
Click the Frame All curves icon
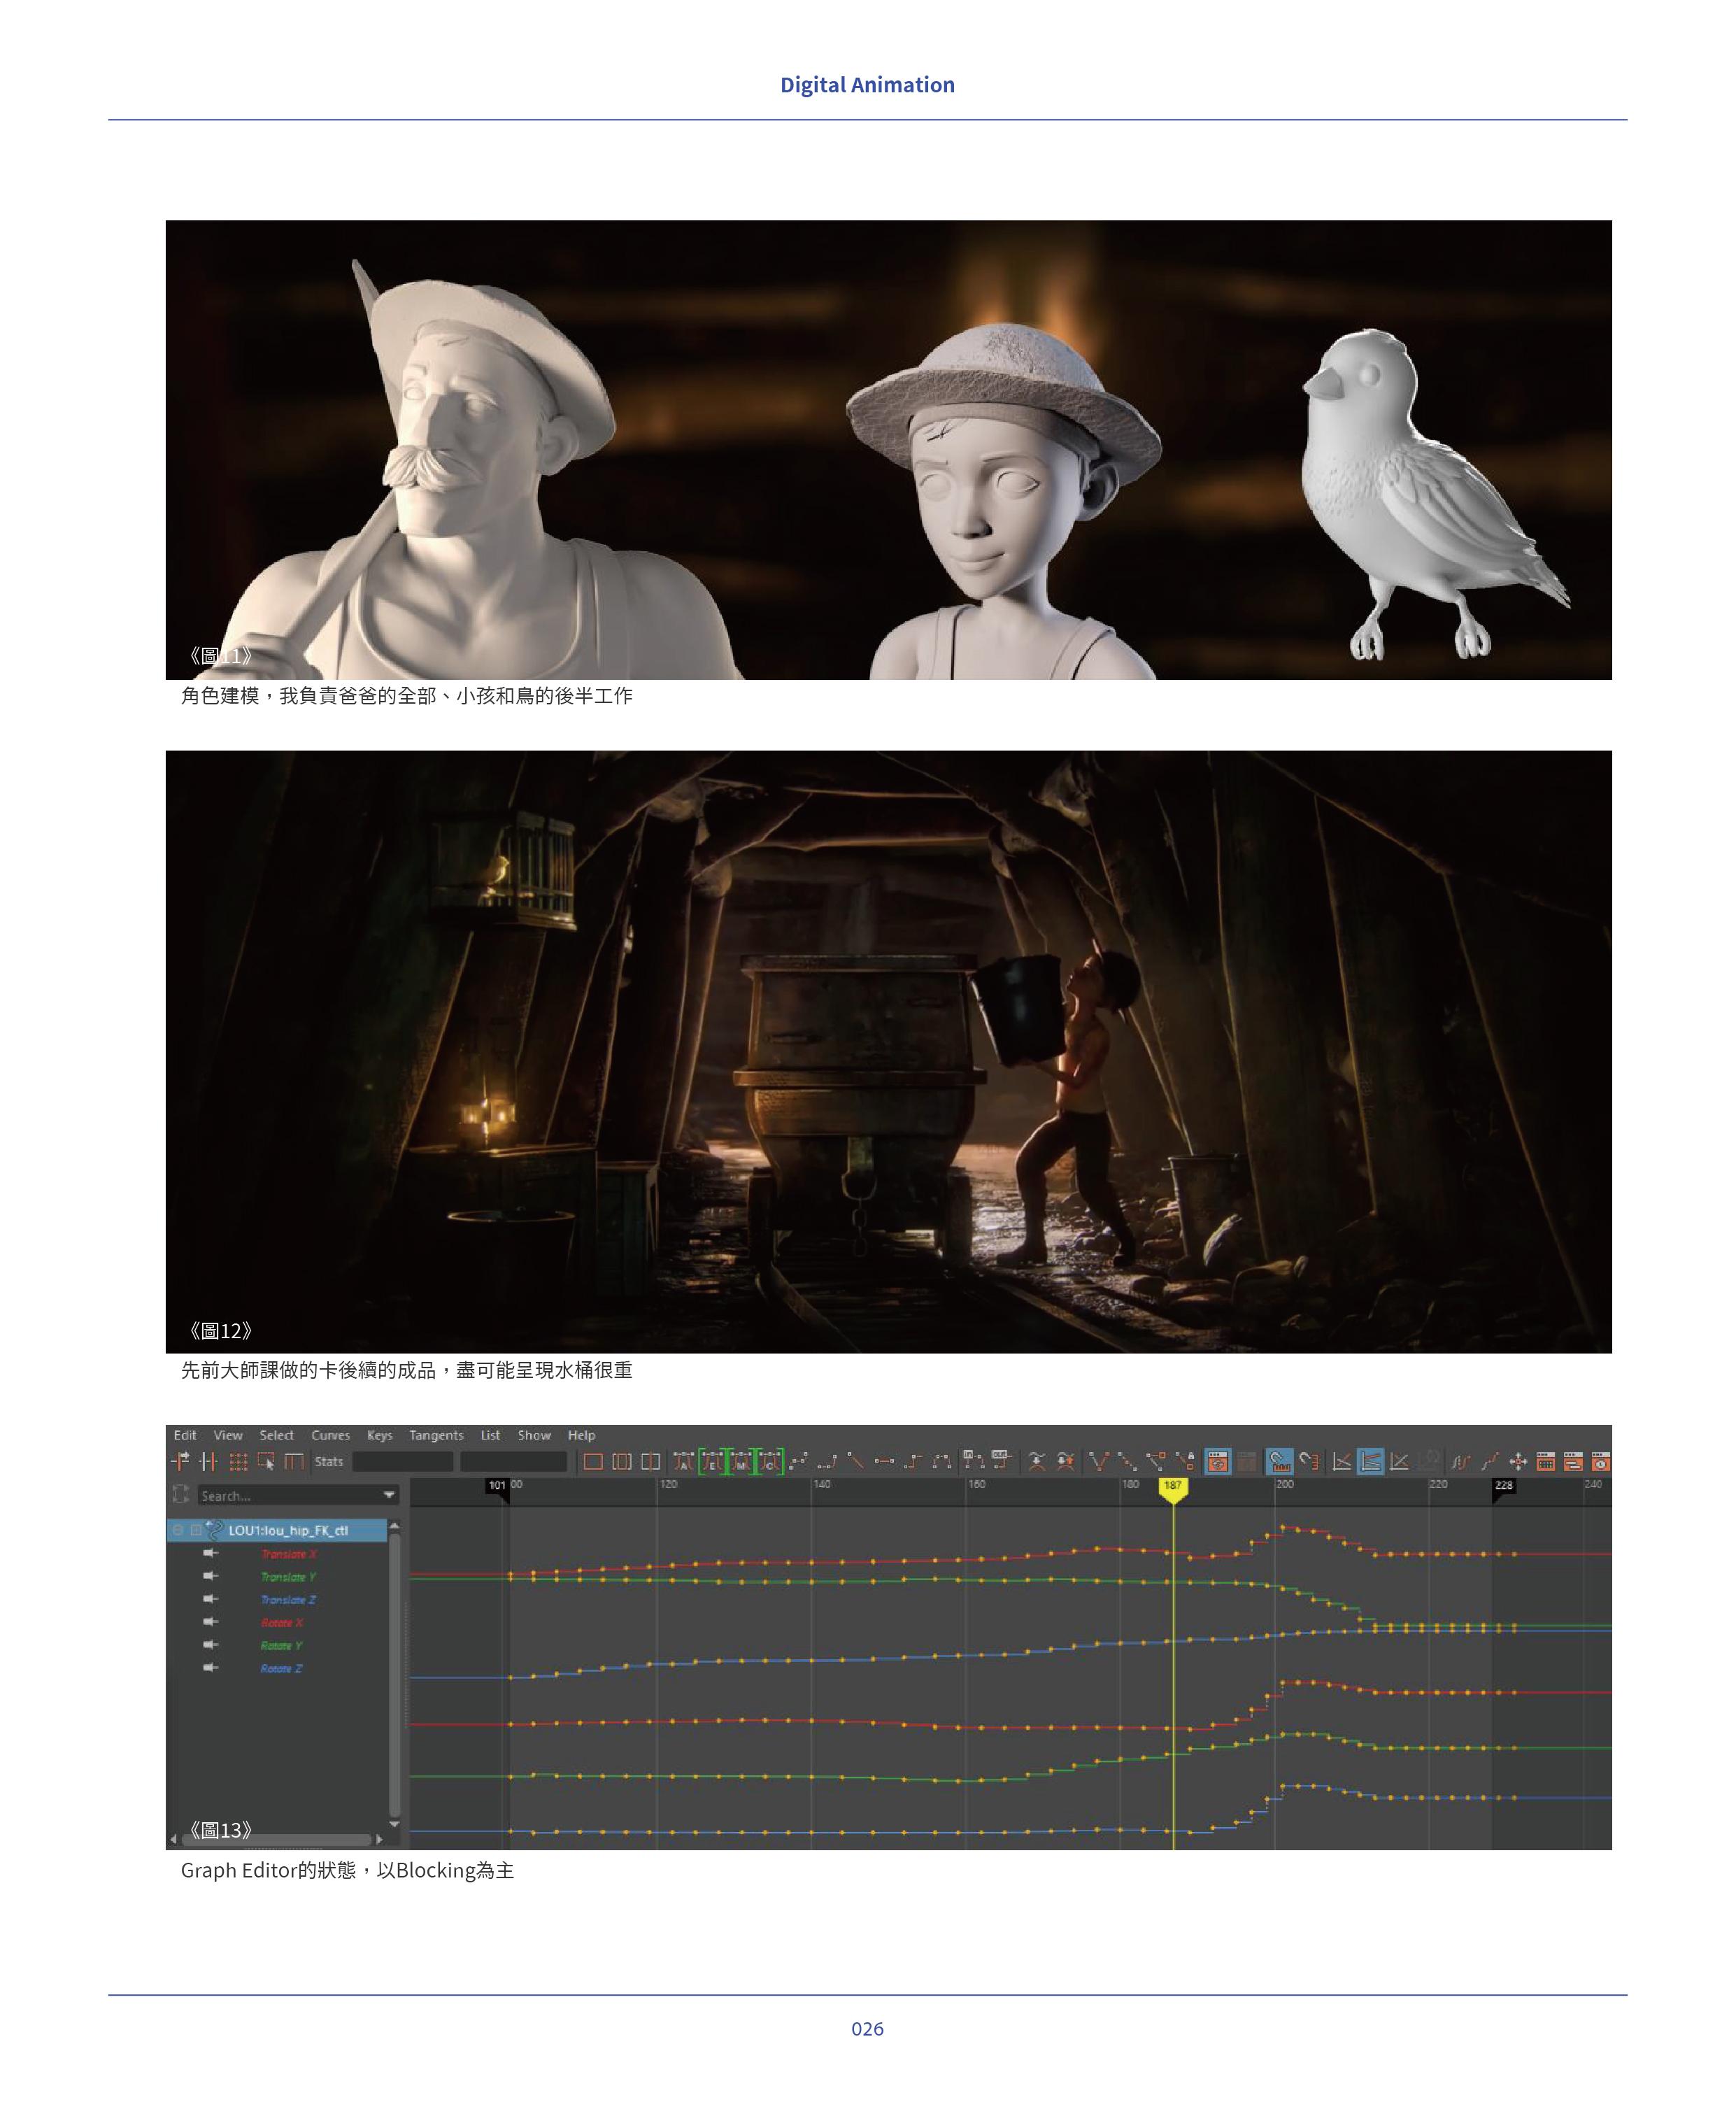593,1462
